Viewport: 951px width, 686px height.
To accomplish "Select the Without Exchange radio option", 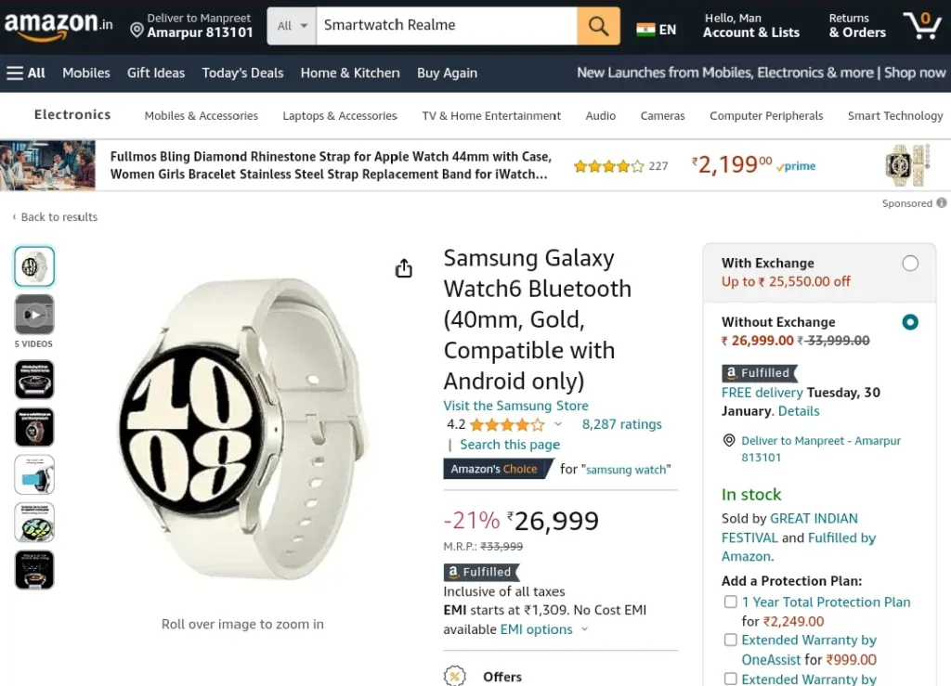I will [910, 322].
